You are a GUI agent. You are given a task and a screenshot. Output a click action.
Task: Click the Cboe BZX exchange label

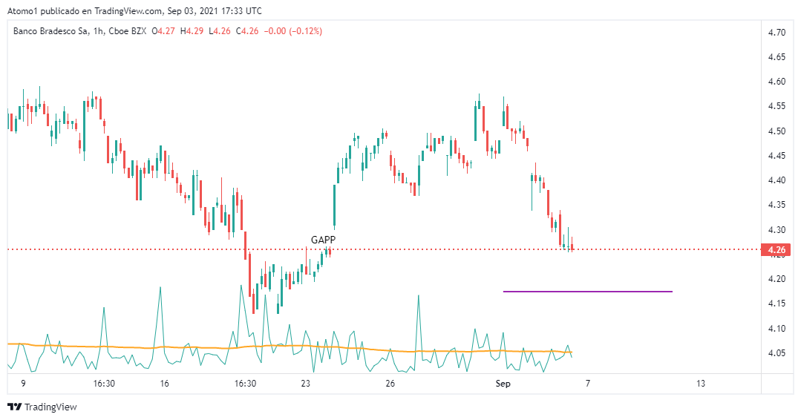pyautogui.click(x=127, y=31)
